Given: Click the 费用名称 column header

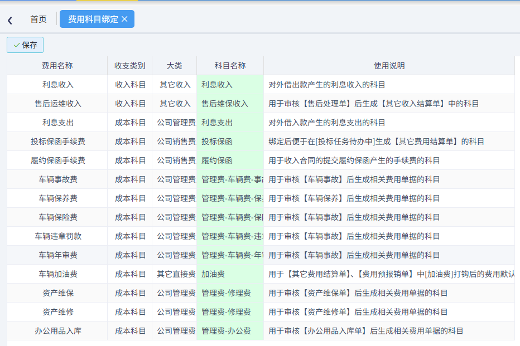Looking at the screenshot, I should pos(56,65).
